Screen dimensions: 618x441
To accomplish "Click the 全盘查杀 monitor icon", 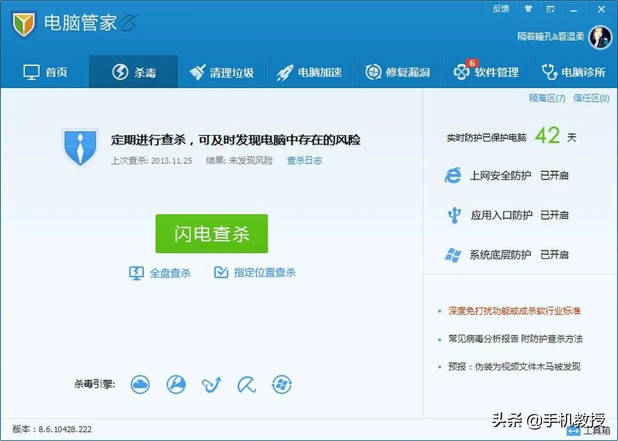I will click(x=136, y=273).
